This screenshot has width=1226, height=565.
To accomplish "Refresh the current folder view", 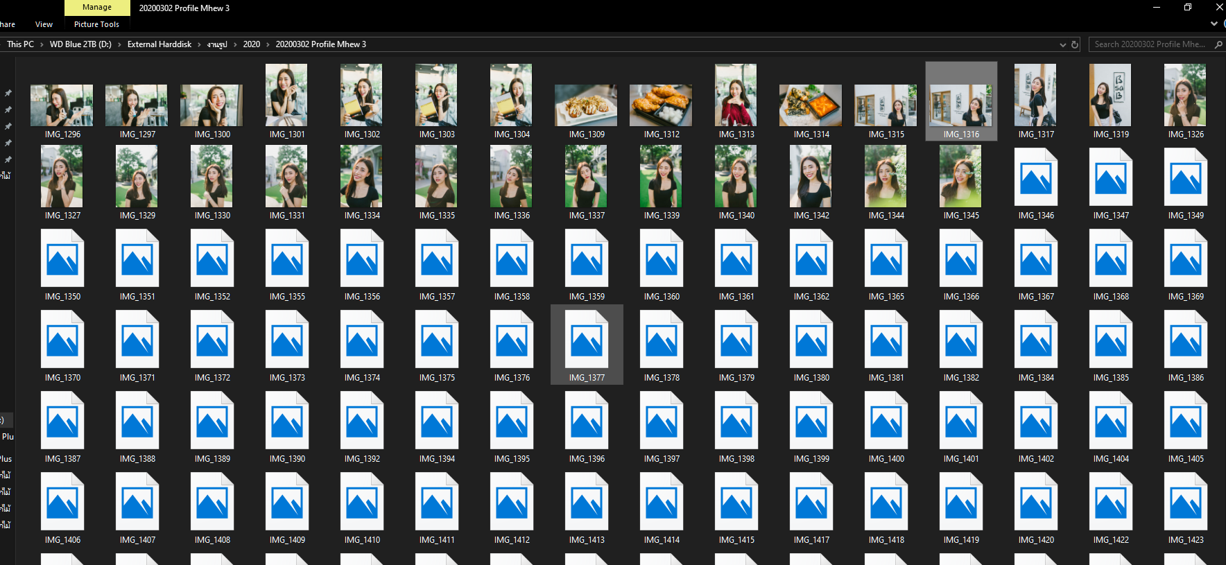I will [1075, 44].
